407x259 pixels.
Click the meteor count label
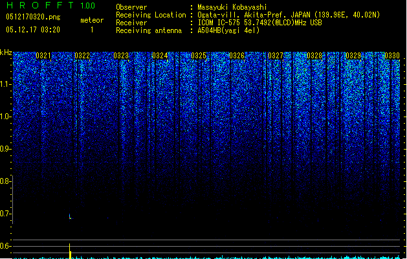click(92, 20)
